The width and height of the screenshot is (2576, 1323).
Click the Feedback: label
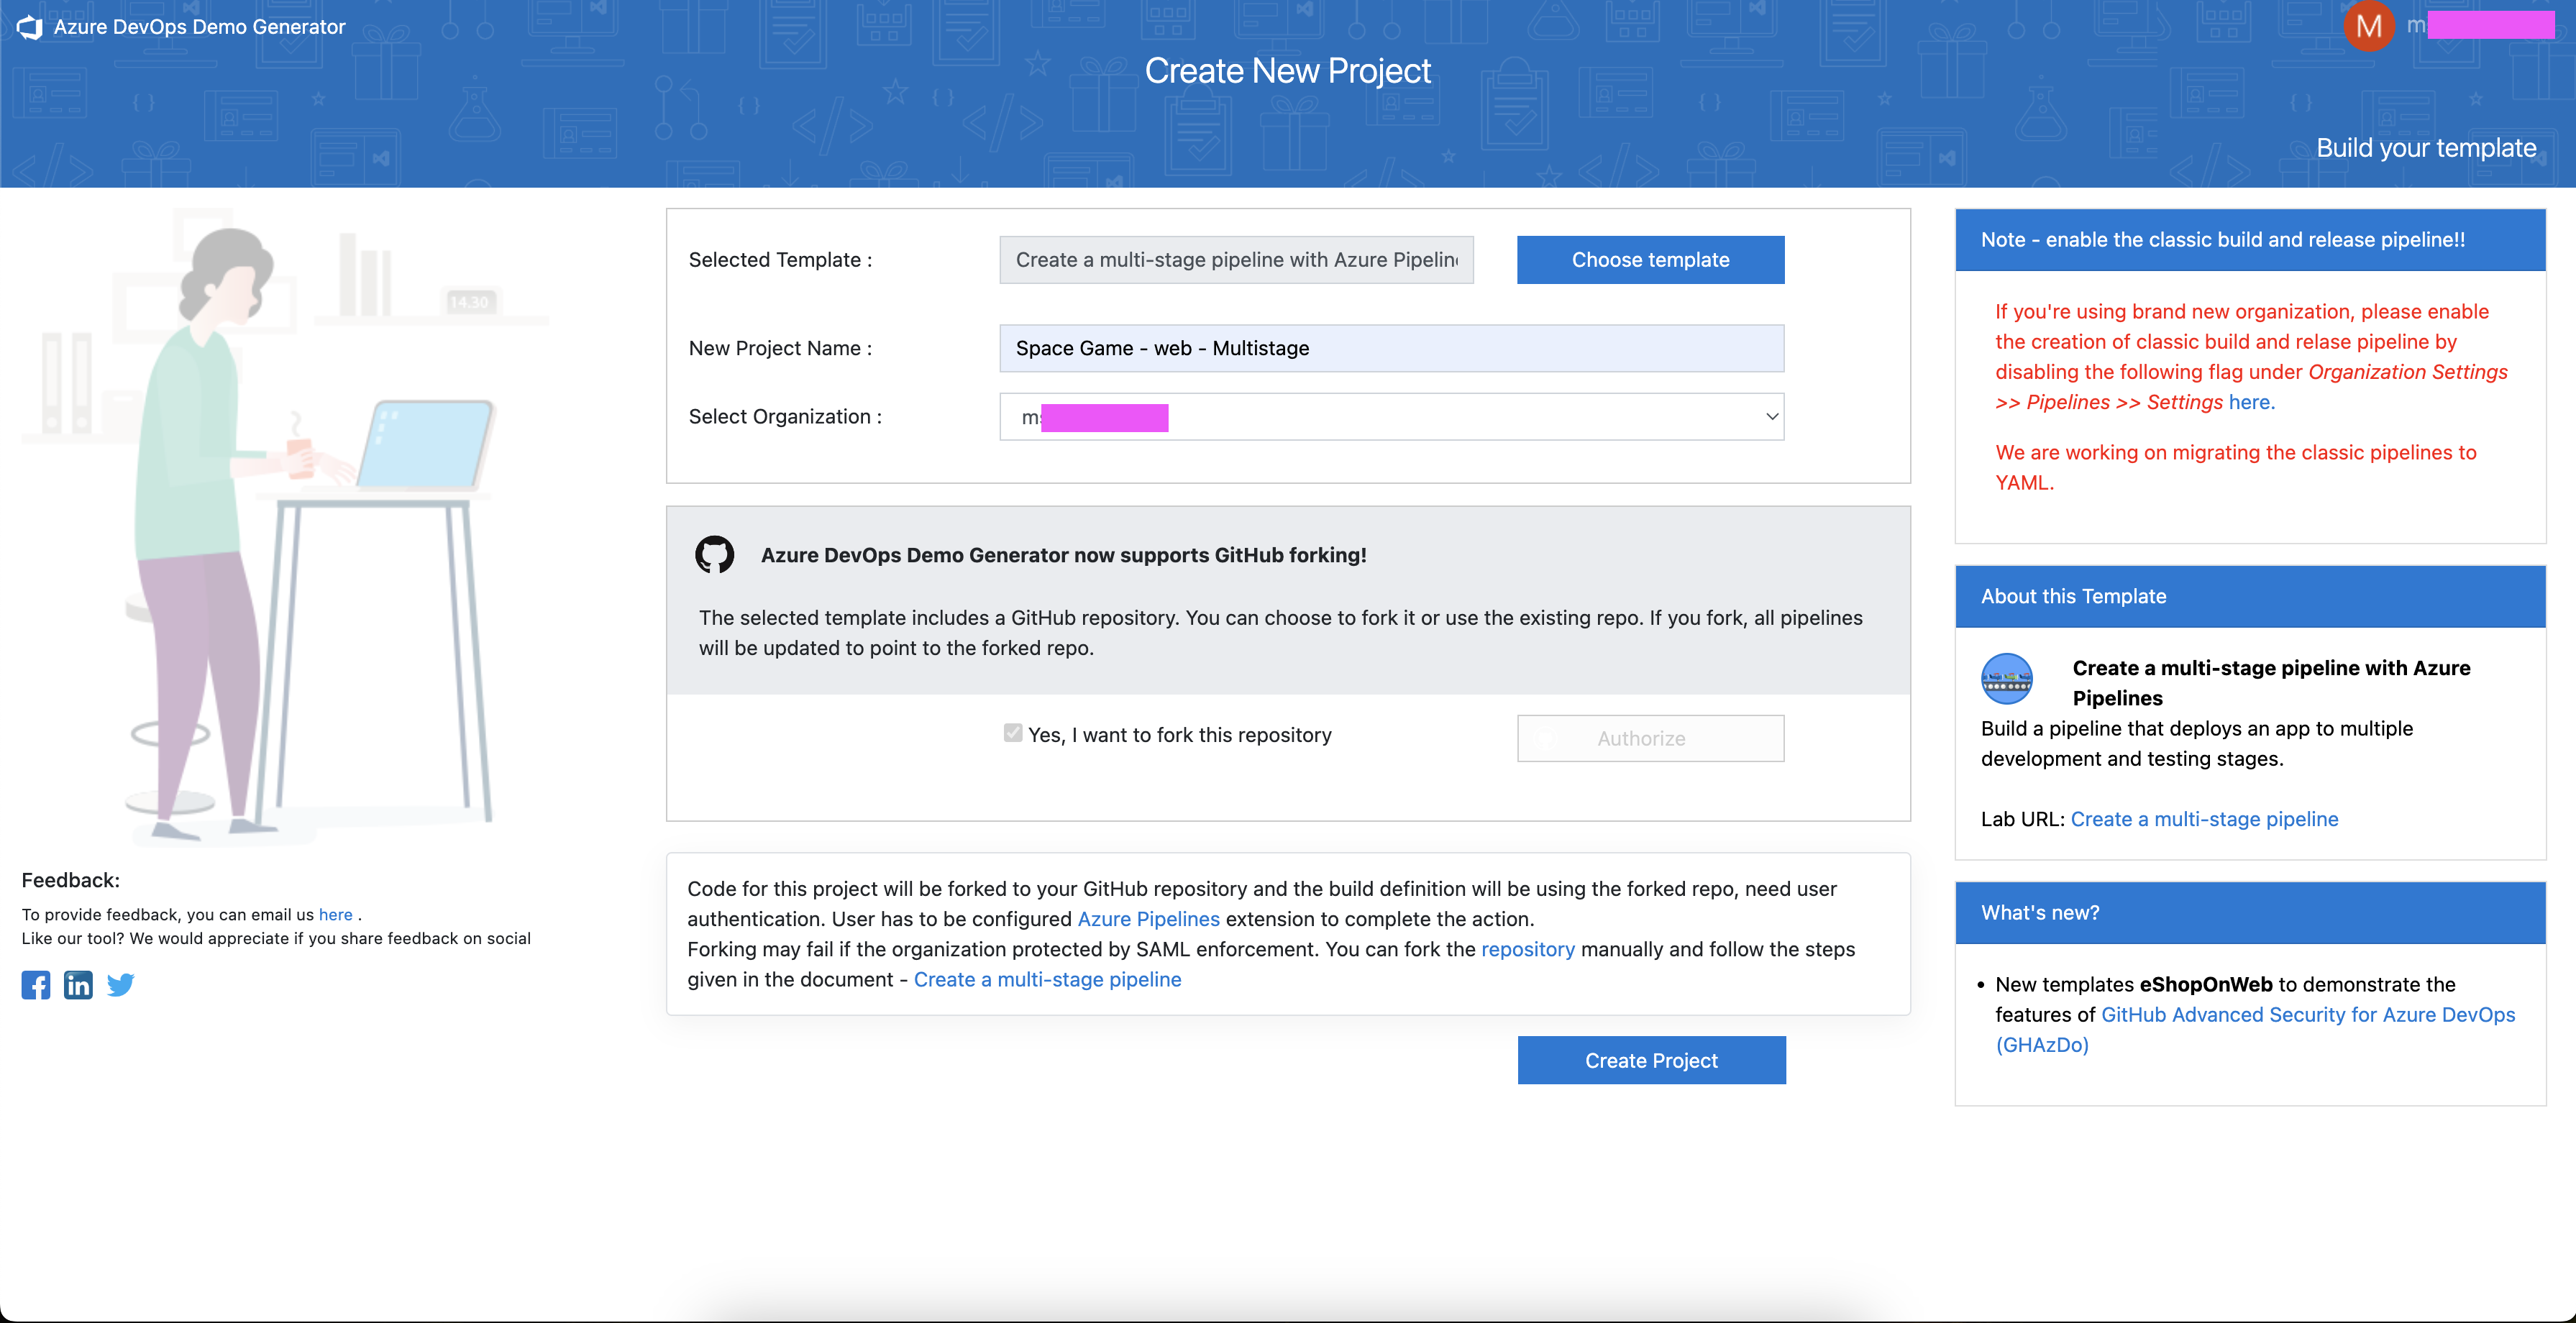click(x=70, y=880)
